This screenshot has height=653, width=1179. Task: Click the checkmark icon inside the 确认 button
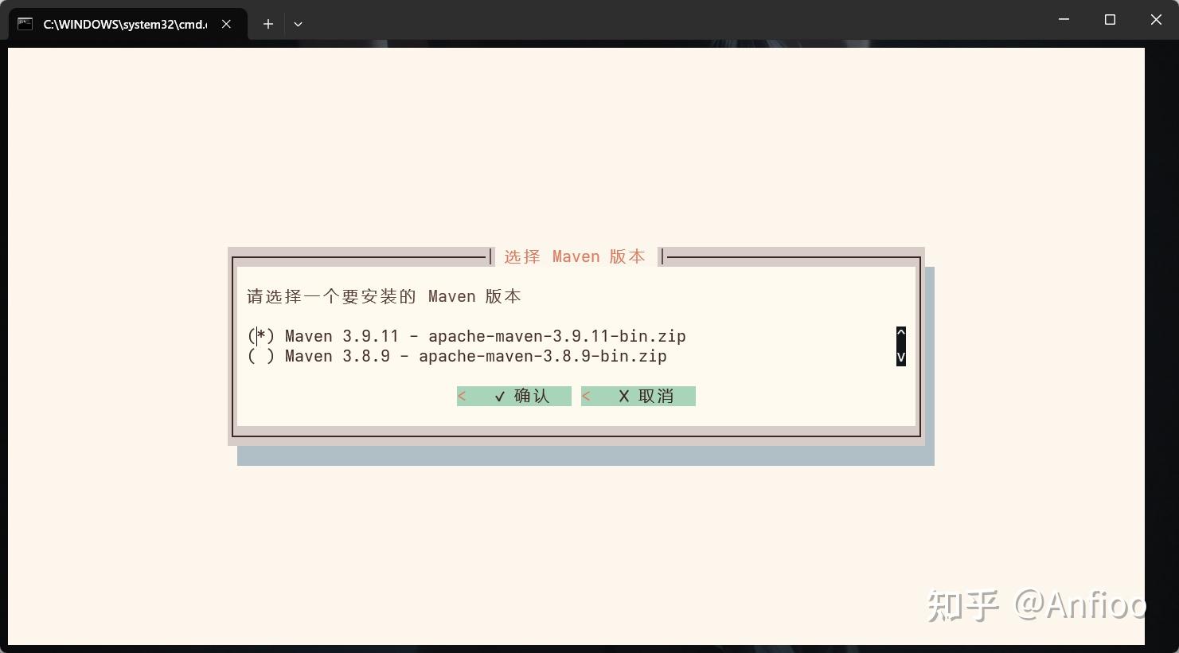click(x=499, y=396)
